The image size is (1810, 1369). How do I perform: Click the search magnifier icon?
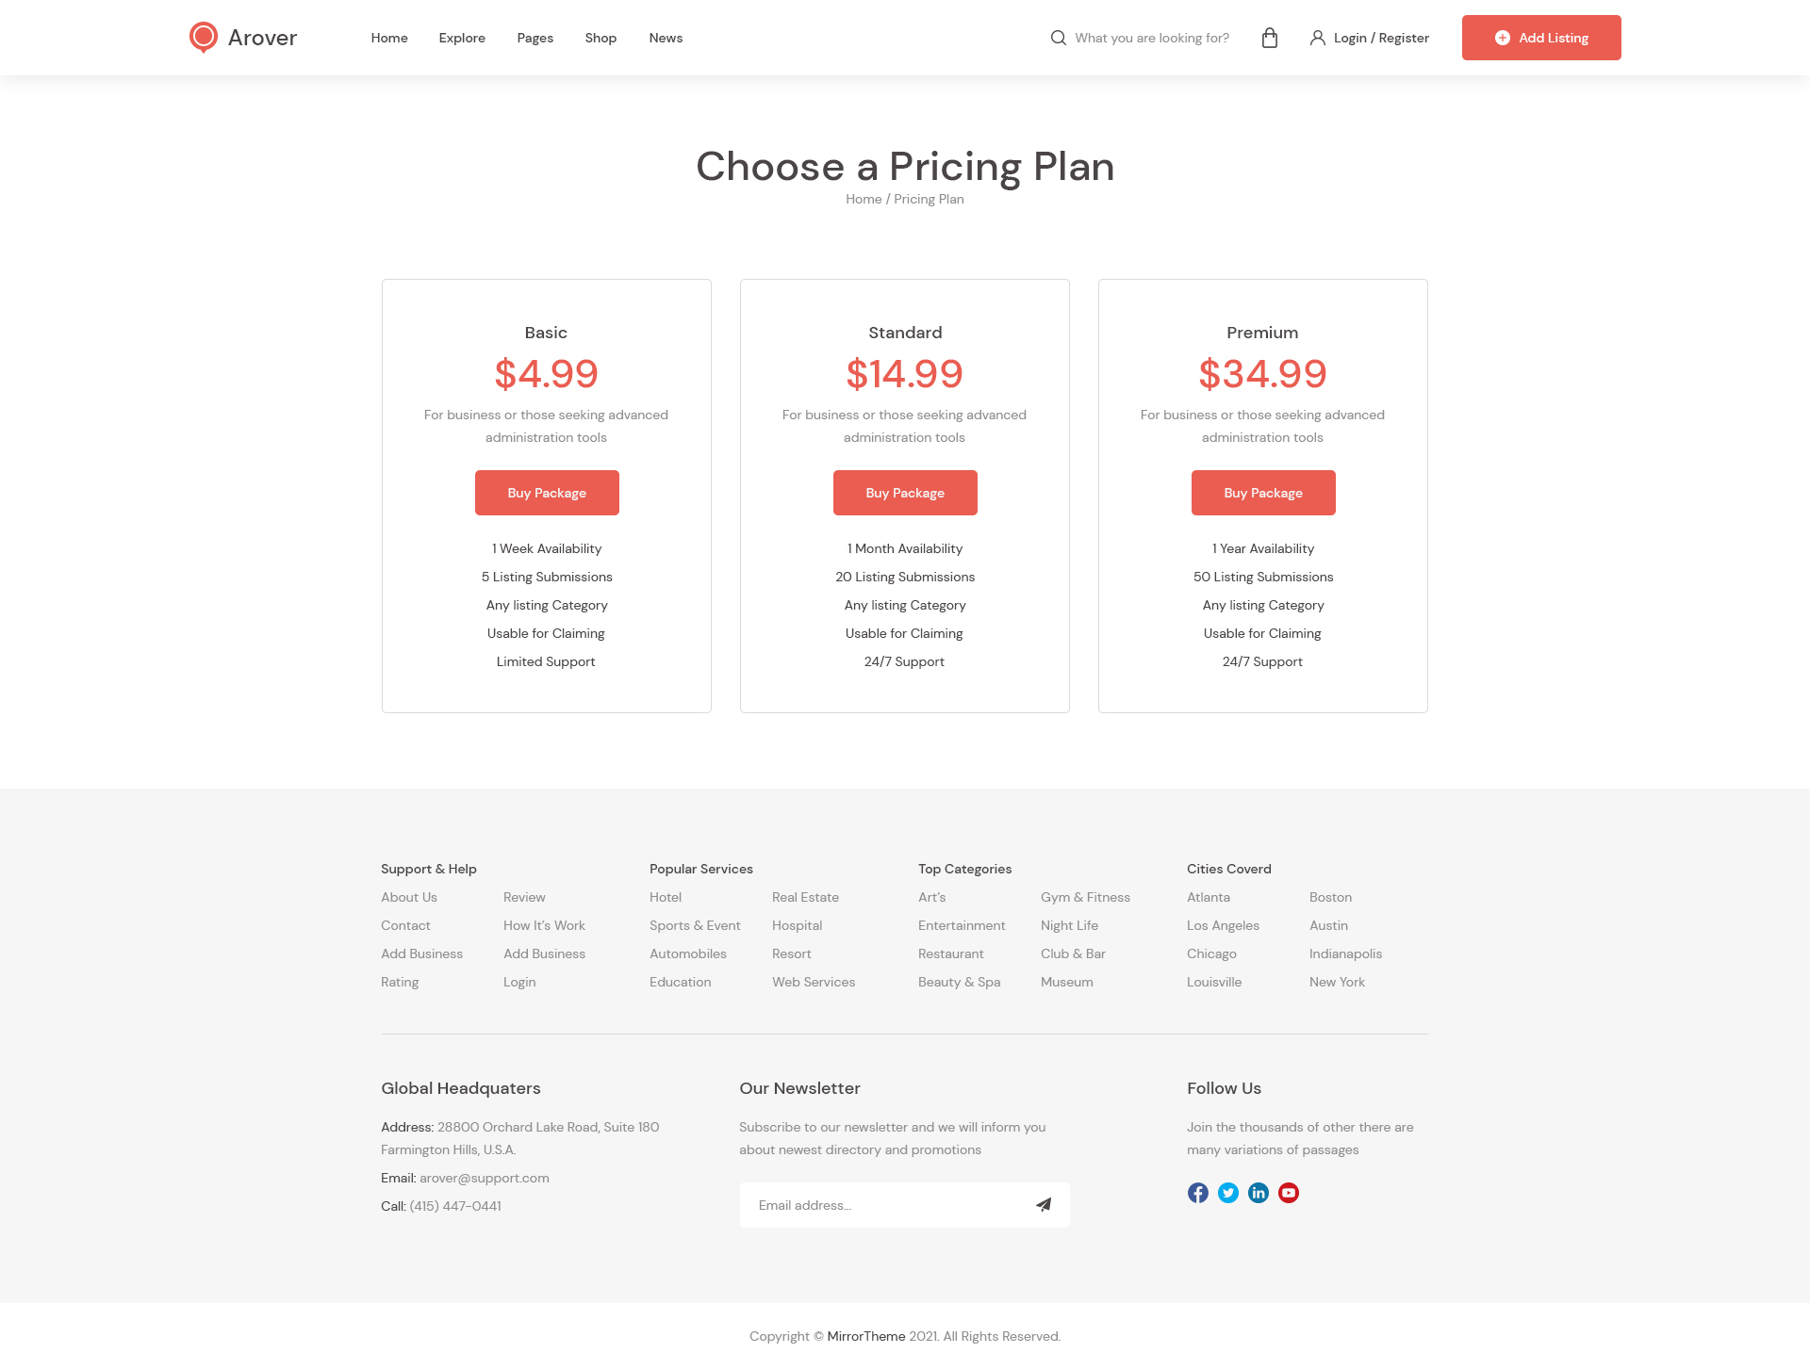pos(1059,38)
